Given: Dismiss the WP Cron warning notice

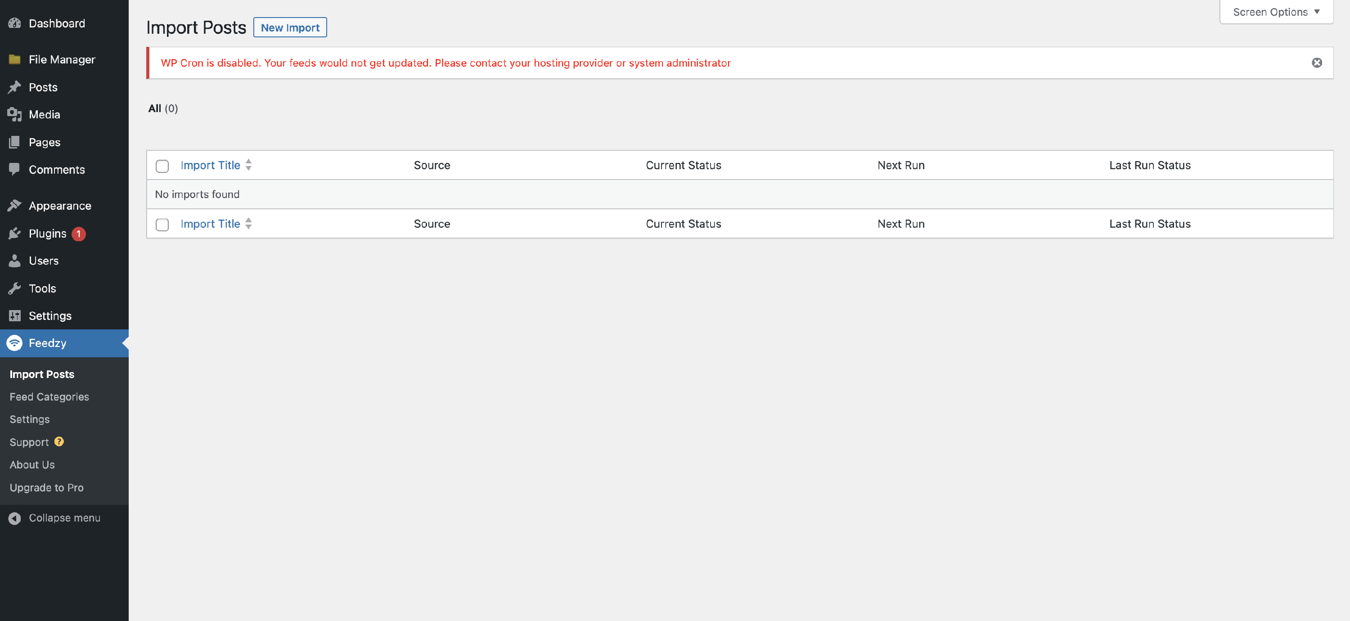Looking at the screenshot, I should point(1316,63).
